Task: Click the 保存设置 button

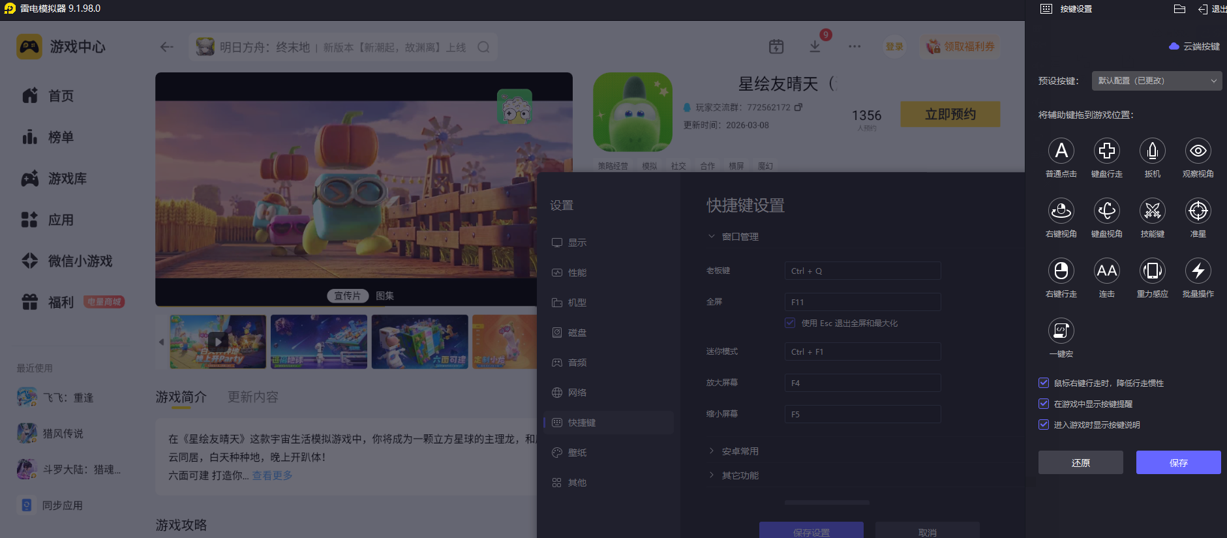Action: click(811, 531)
